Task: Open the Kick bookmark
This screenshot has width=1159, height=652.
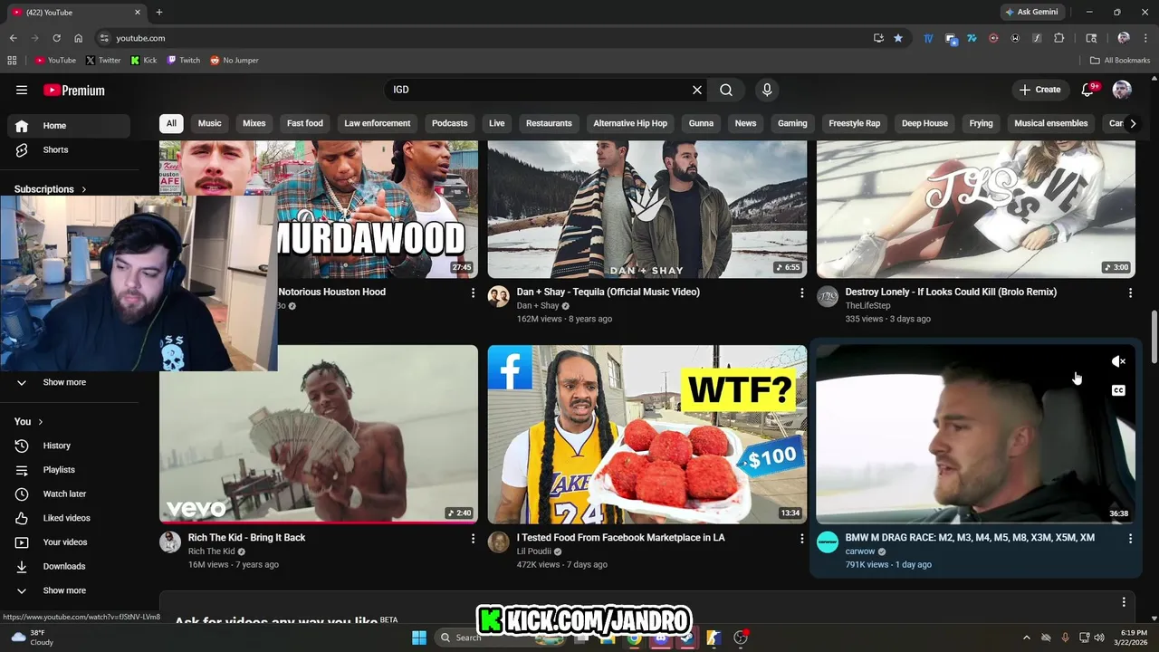Action: pos(144,60)
